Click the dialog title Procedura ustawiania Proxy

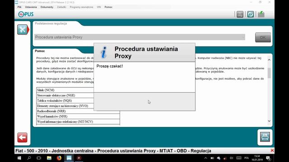pos(146,52)
